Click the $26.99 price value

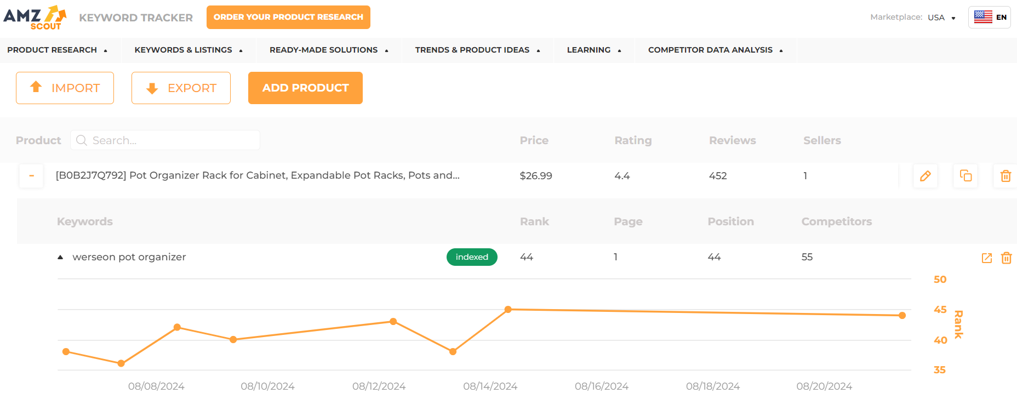pos(536,176)
